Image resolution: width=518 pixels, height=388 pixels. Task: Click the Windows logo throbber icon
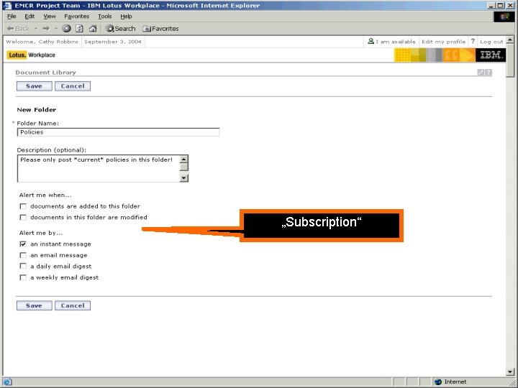coord(504,16)
